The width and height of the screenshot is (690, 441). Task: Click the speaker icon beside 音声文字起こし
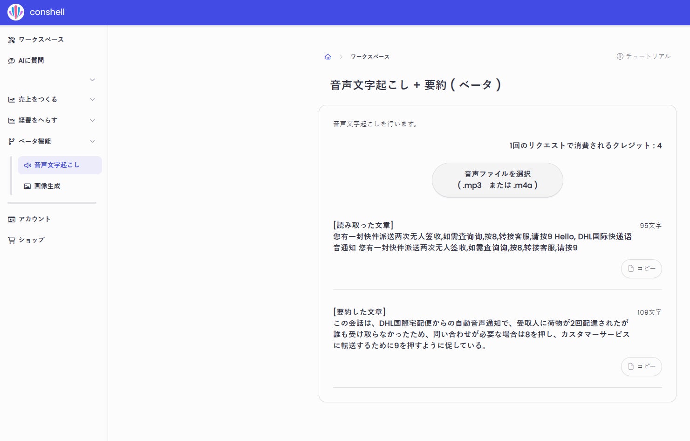tap(27, 165)
